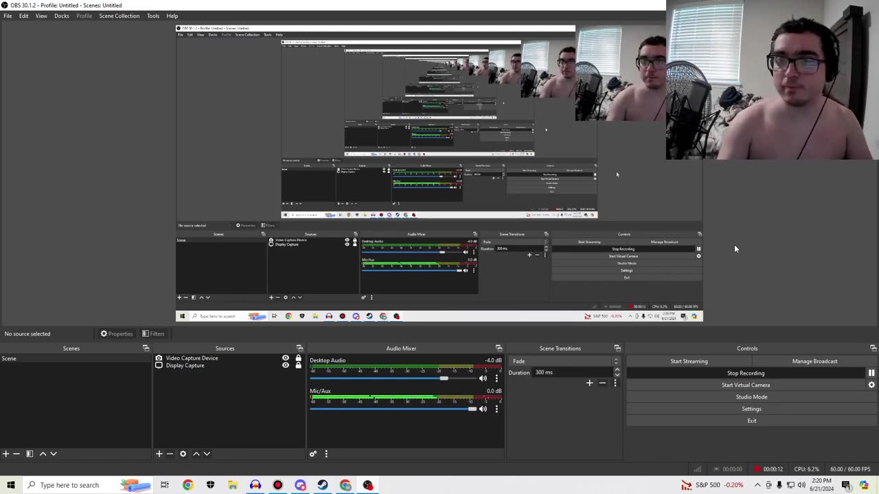This screenshot has width=879, height=494.
Task: Move source down arrow in Sources panel
Action: point(207,454)
